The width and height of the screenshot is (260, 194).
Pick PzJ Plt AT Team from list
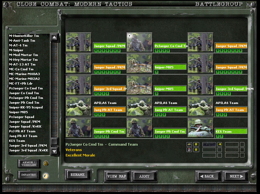pyautogui.click(x=22, y=131)
